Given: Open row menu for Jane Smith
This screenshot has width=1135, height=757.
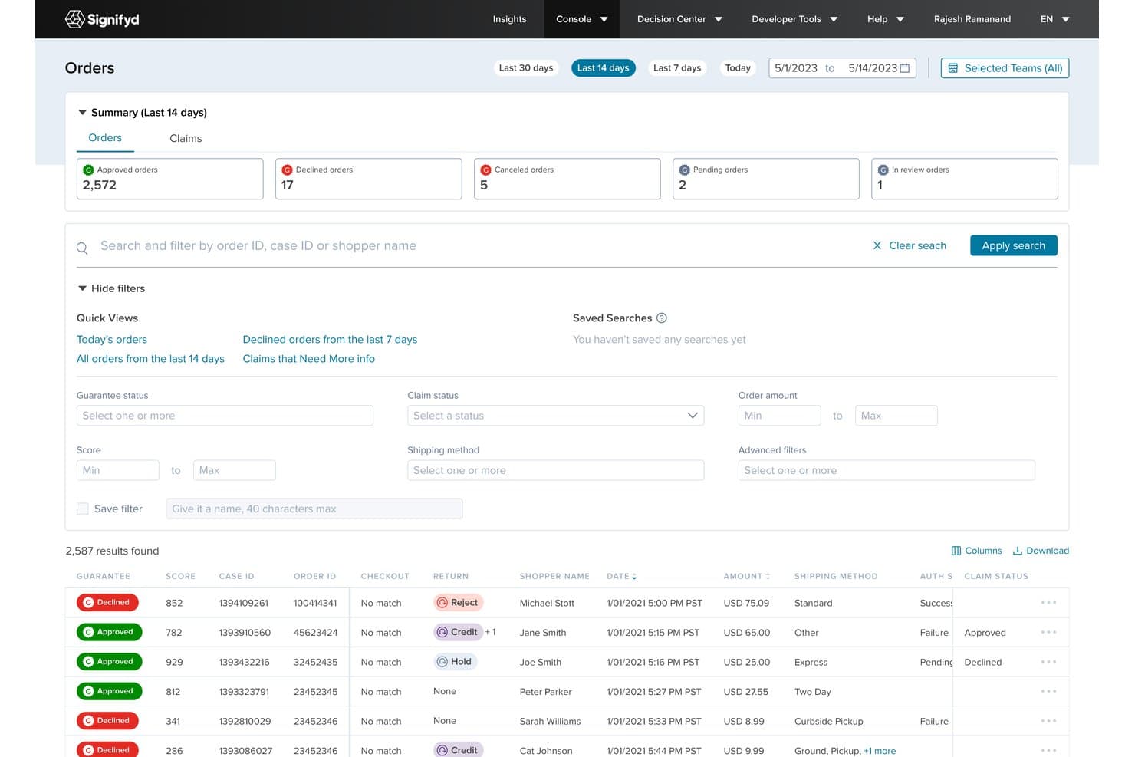Looking at the screenshot, I should 1048,632.
